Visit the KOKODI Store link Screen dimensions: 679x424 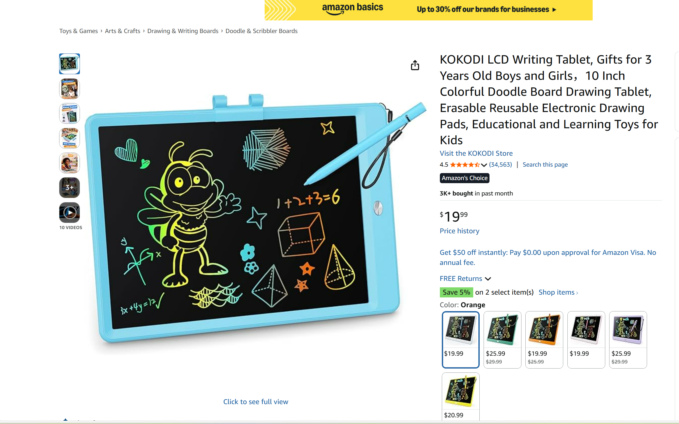coord(476,153)
